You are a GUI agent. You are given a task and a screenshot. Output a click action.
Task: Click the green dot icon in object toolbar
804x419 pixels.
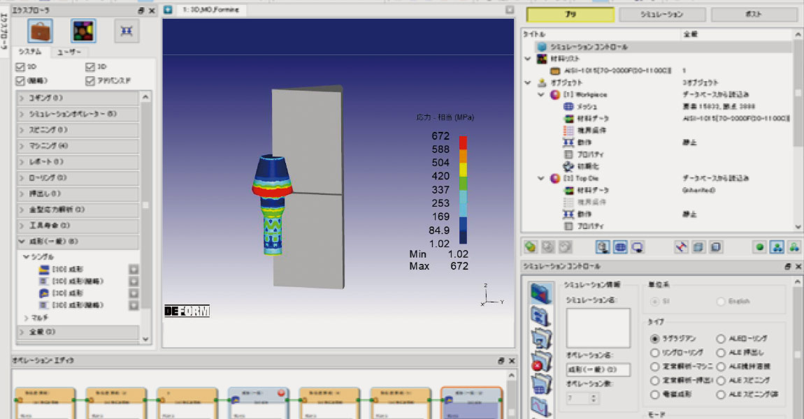(759, 247)
